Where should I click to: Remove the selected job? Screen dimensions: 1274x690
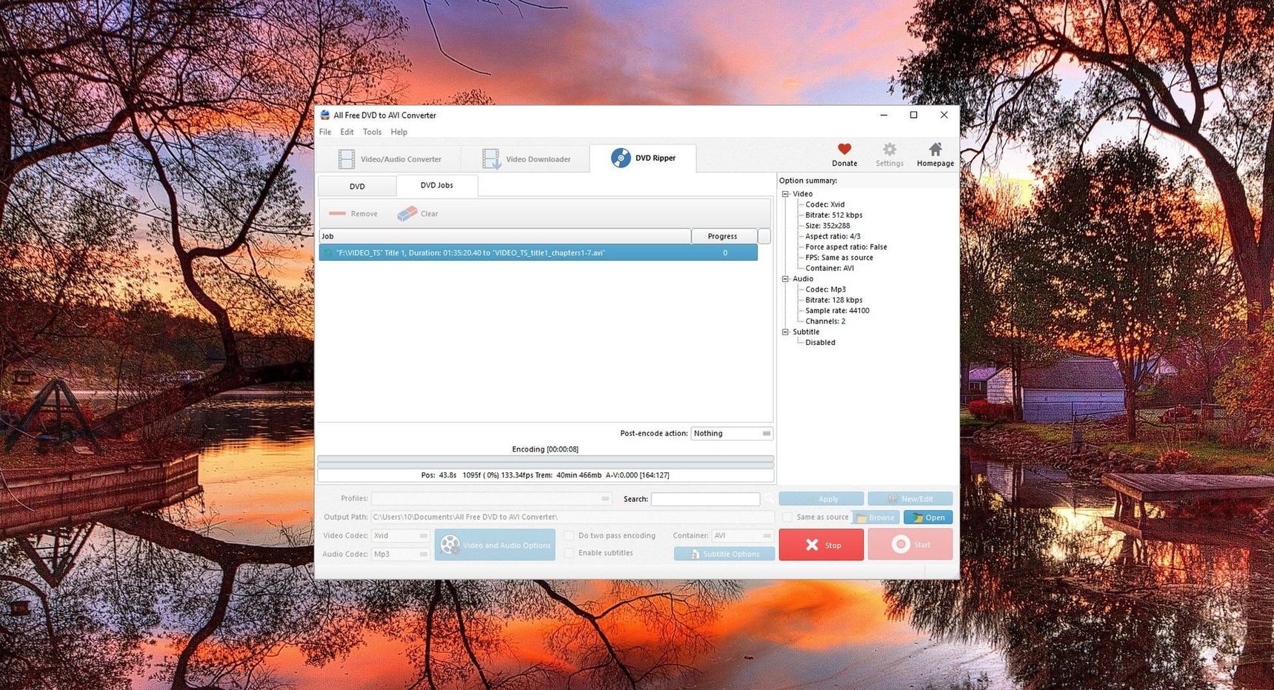pyautogui.click(x=353, y=213)
